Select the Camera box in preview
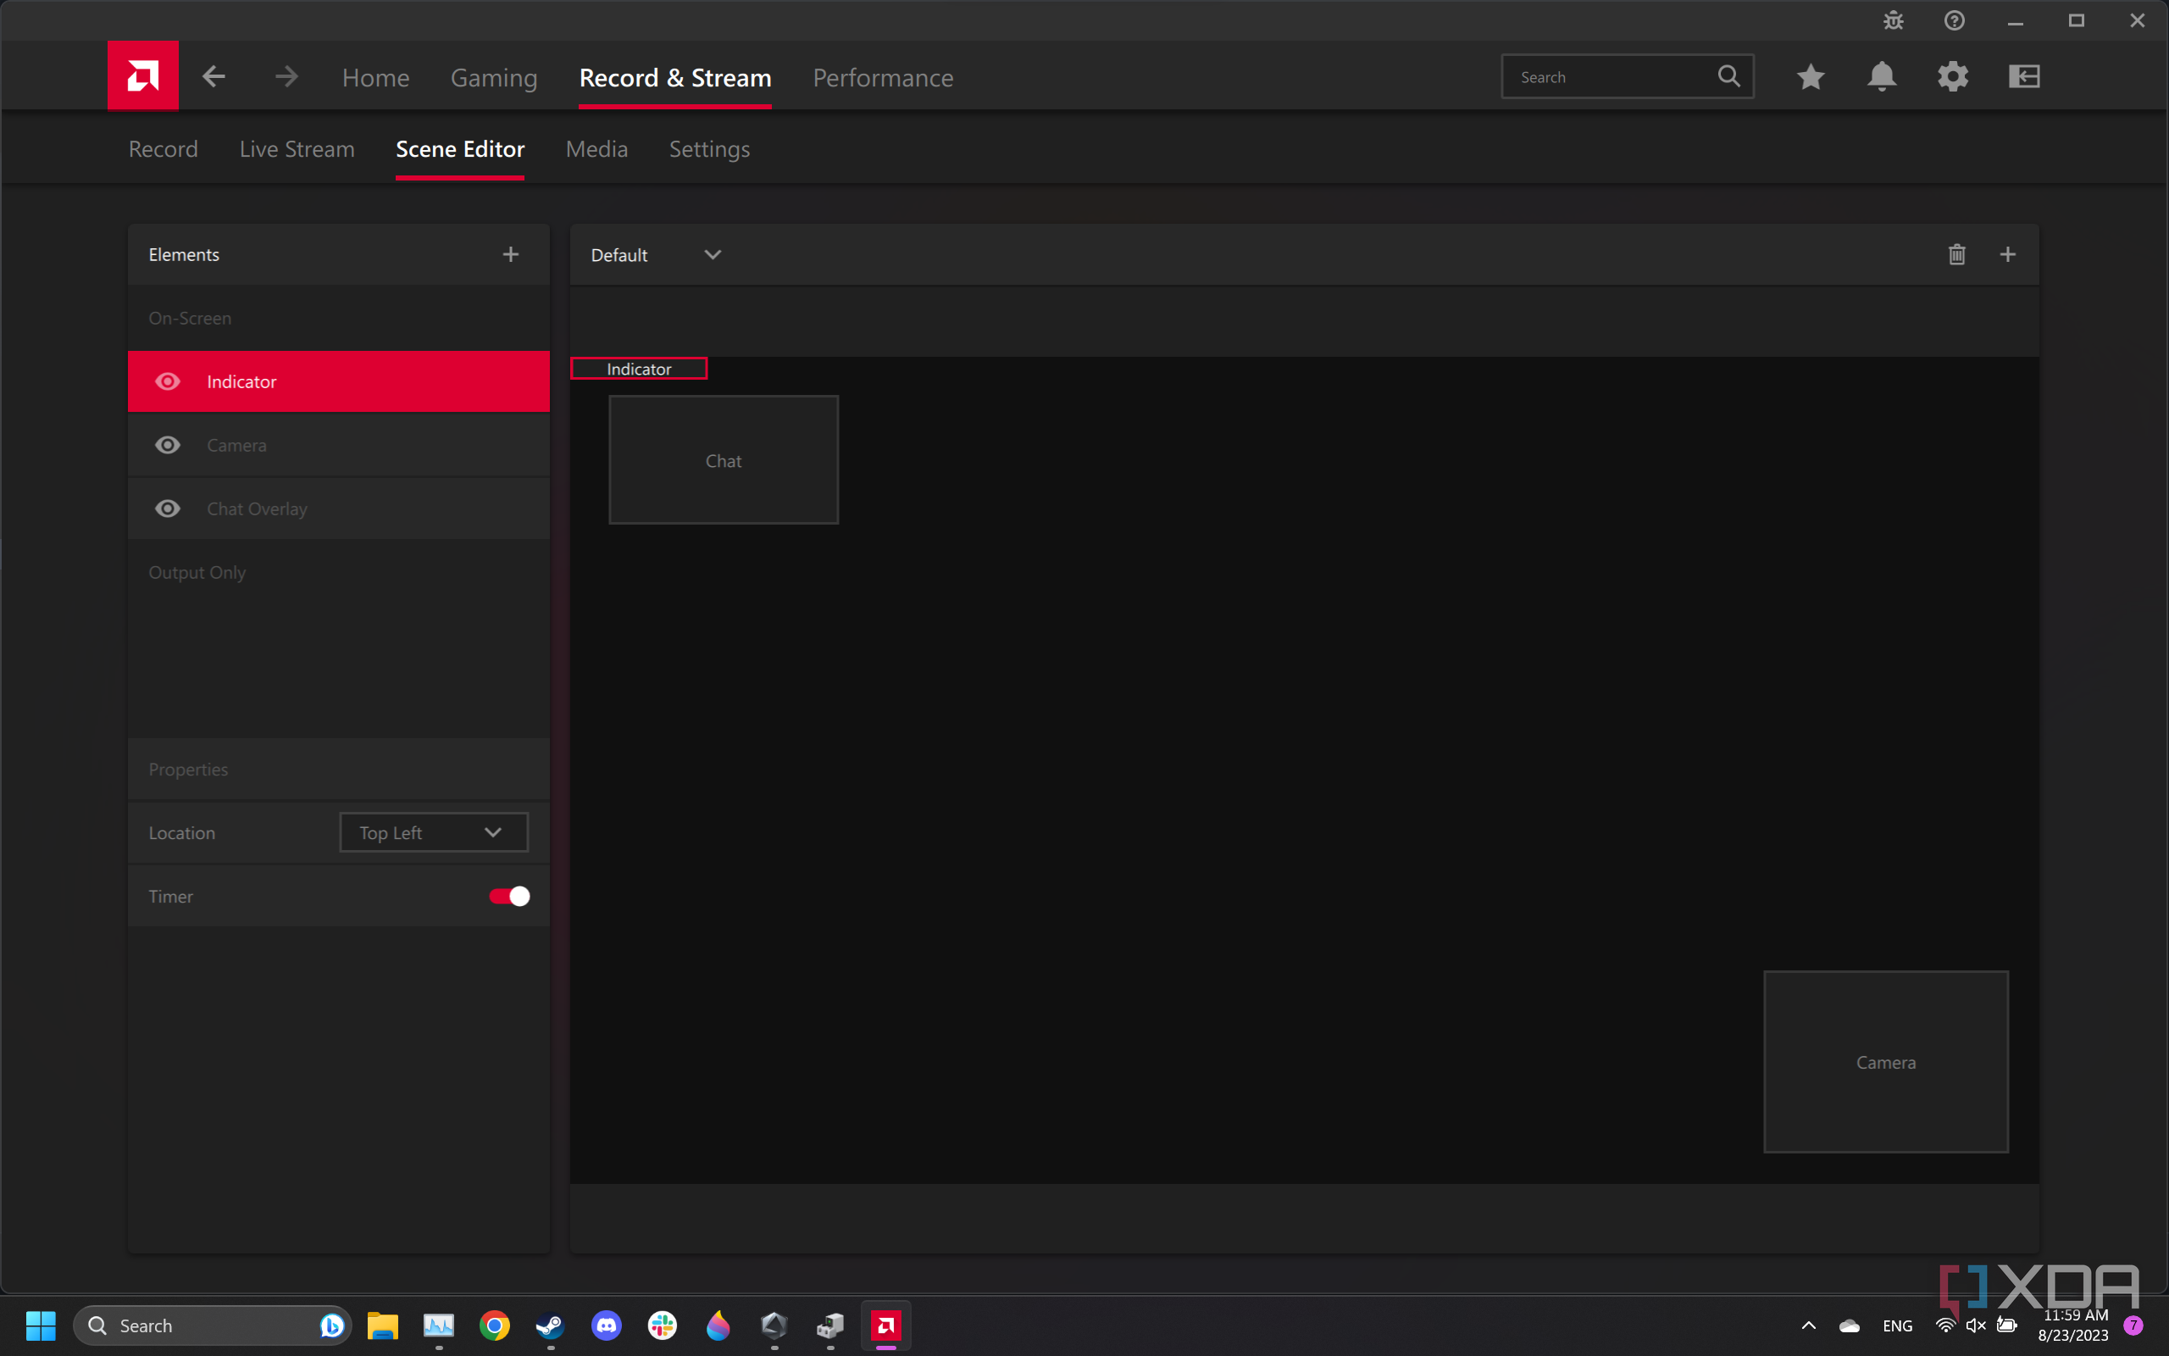 pos(1885,1062)
